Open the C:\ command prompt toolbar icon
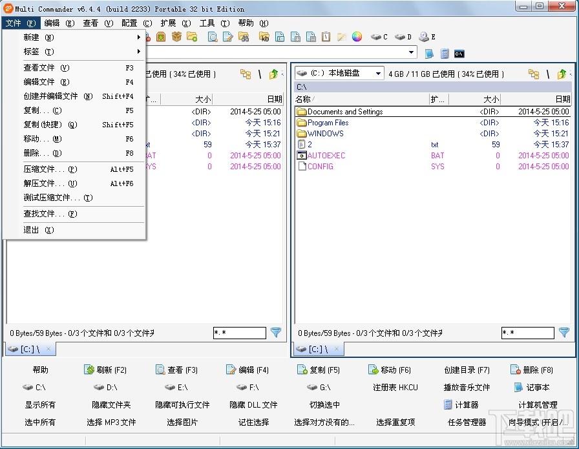 (459, 53)
